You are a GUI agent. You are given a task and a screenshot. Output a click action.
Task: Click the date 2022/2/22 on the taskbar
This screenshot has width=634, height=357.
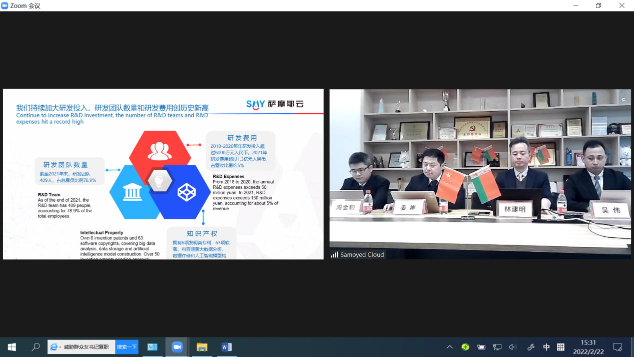pyautogui.click(x=588, y=351)
